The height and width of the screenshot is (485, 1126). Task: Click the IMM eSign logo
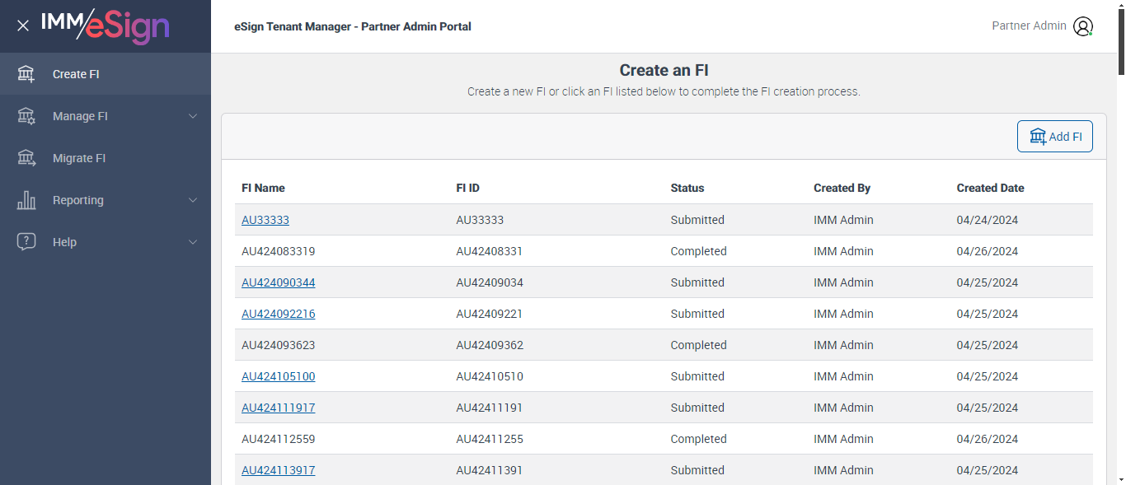click(x=106, y=26)
